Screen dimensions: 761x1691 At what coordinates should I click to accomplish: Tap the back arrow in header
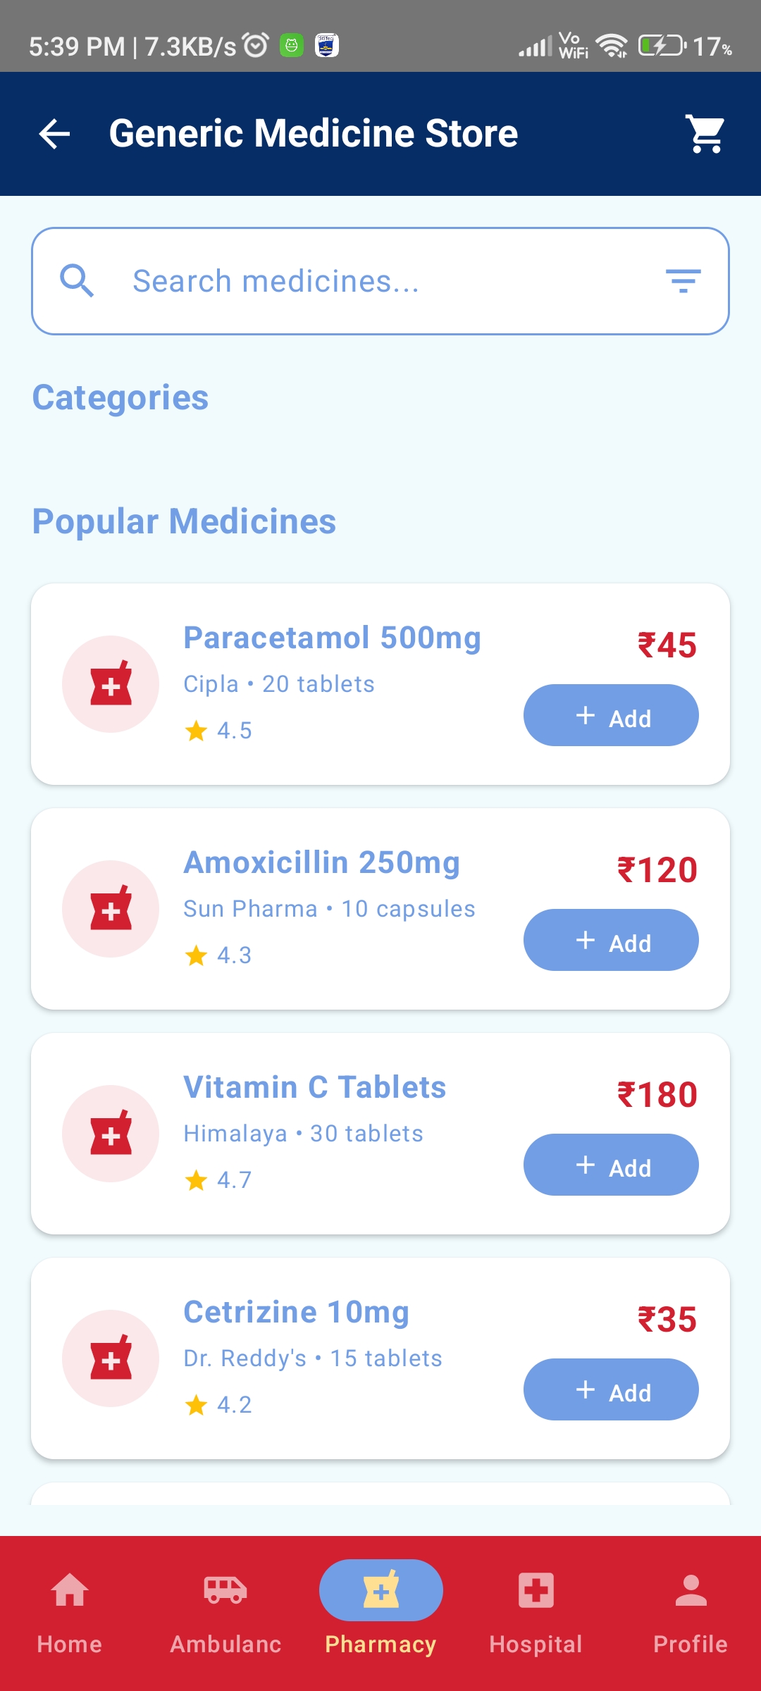55,134
